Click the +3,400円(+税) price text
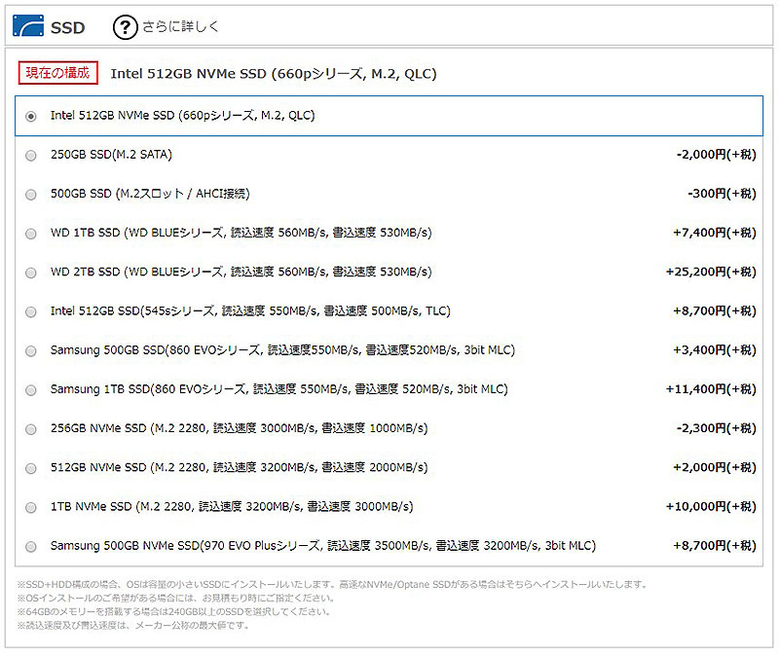This screenshot has width=779, height=656. click(x=715, y=350)
